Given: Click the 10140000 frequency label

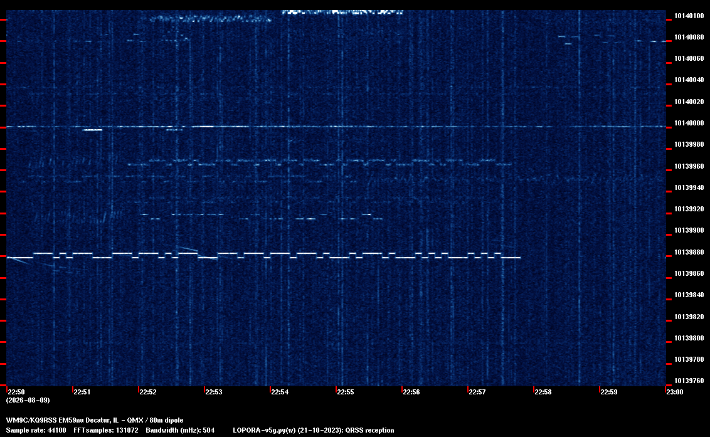Looking at the screenshot, I should (x=689, y=123).
